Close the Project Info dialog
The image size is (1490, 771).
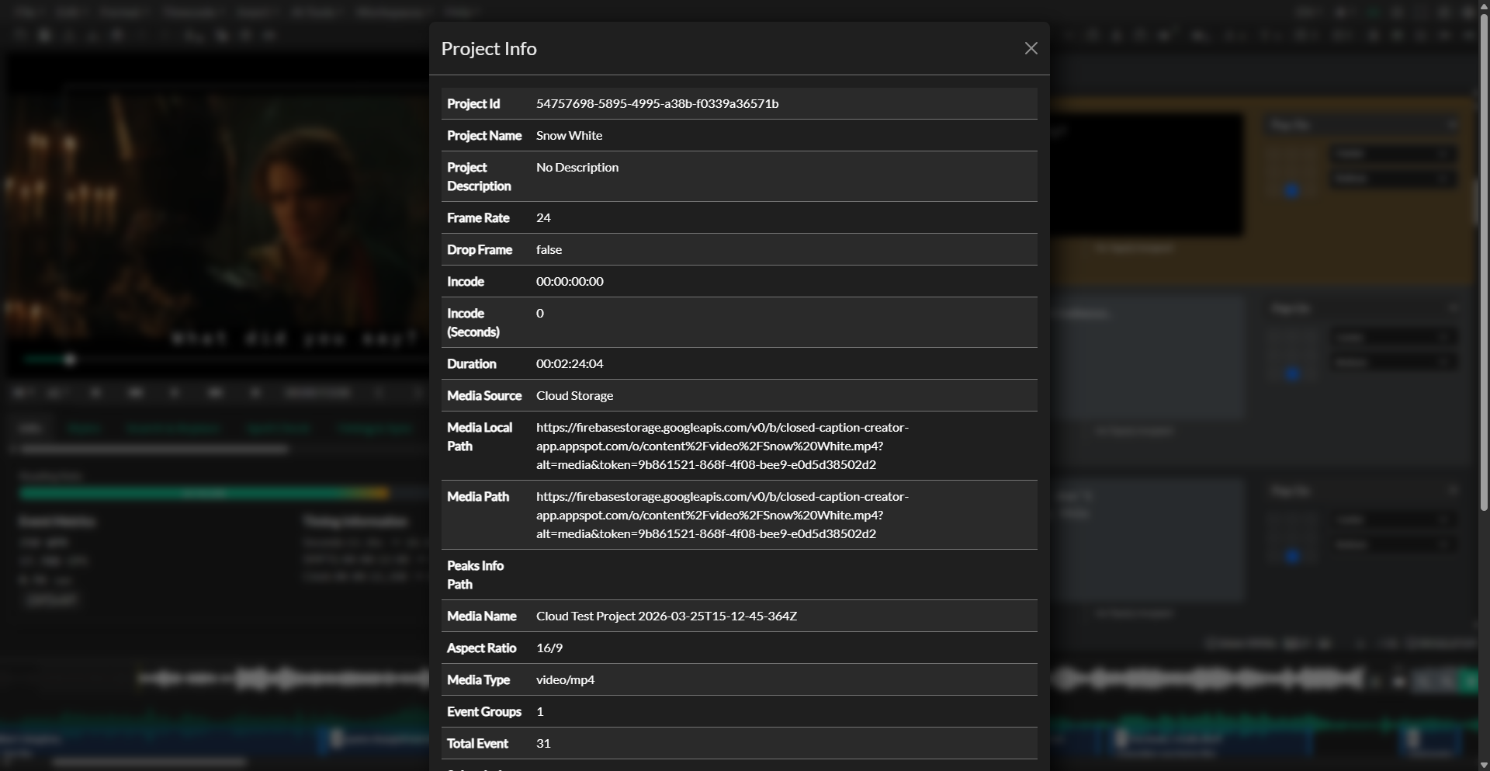point(1031,48)
